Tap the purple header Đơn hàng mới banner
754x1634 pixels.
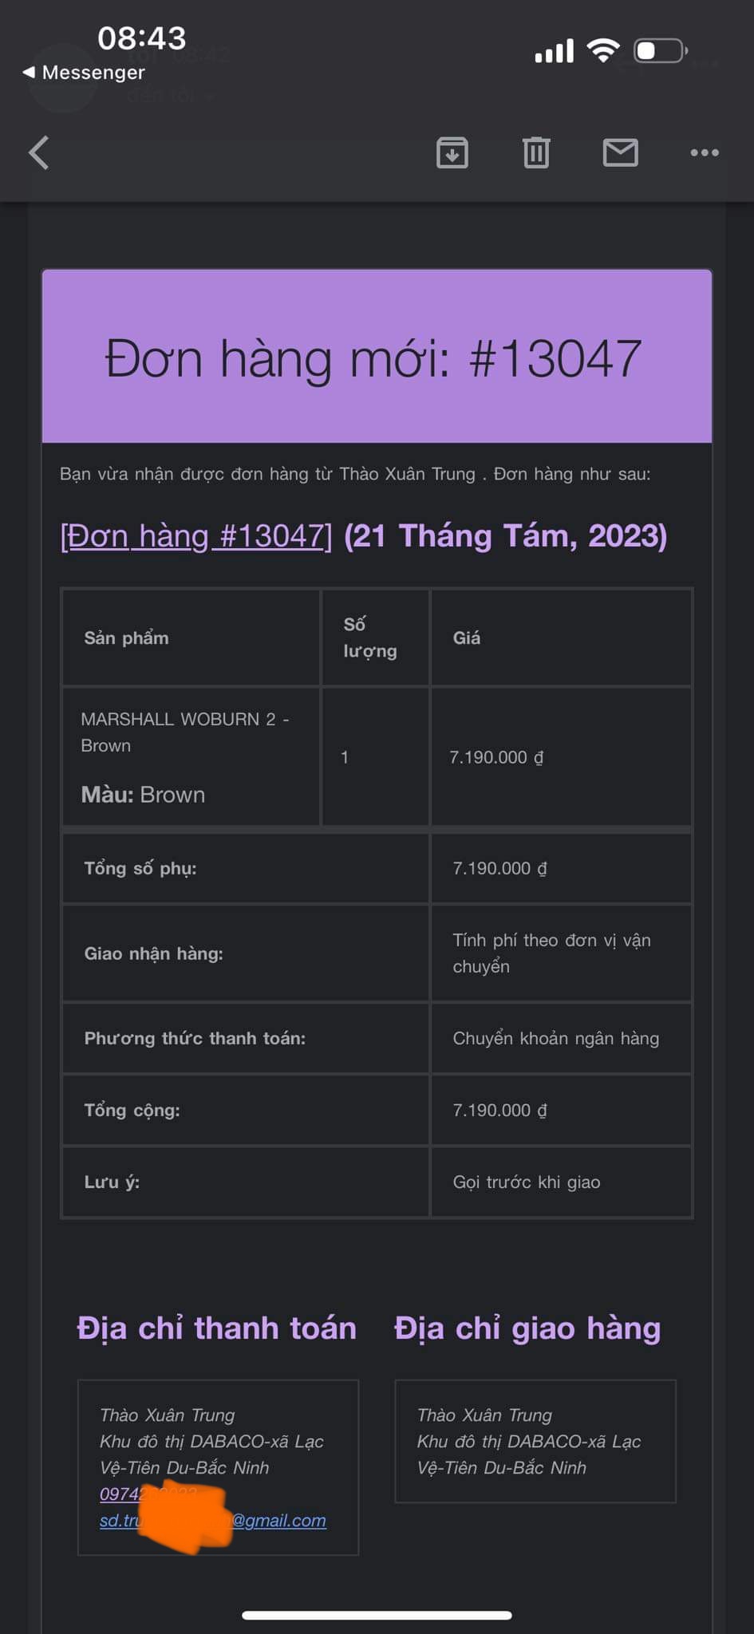tap(377, 357)
